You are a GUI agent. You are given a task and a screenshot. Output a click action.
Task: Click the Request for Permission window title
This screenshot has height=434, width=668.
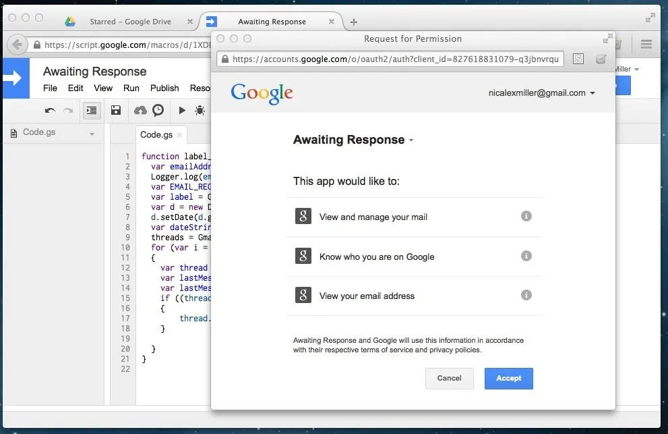tap(413, 38)
